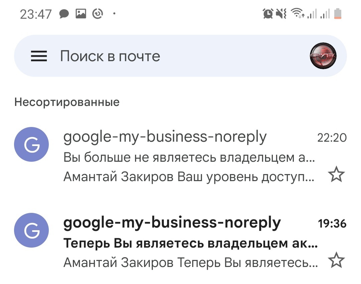This screenshot has width=361, height=284.
Task: Tap the 19:36 email timestamp
Action: (x=332, y=223)
